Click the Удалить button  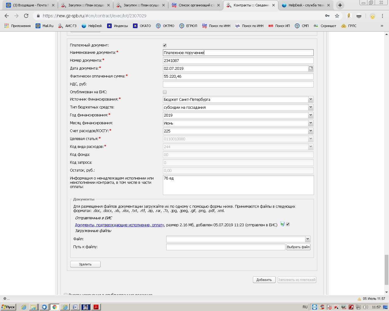point(85,264)
